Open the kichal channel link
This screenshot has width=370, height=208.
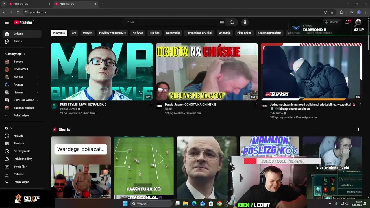169,109
